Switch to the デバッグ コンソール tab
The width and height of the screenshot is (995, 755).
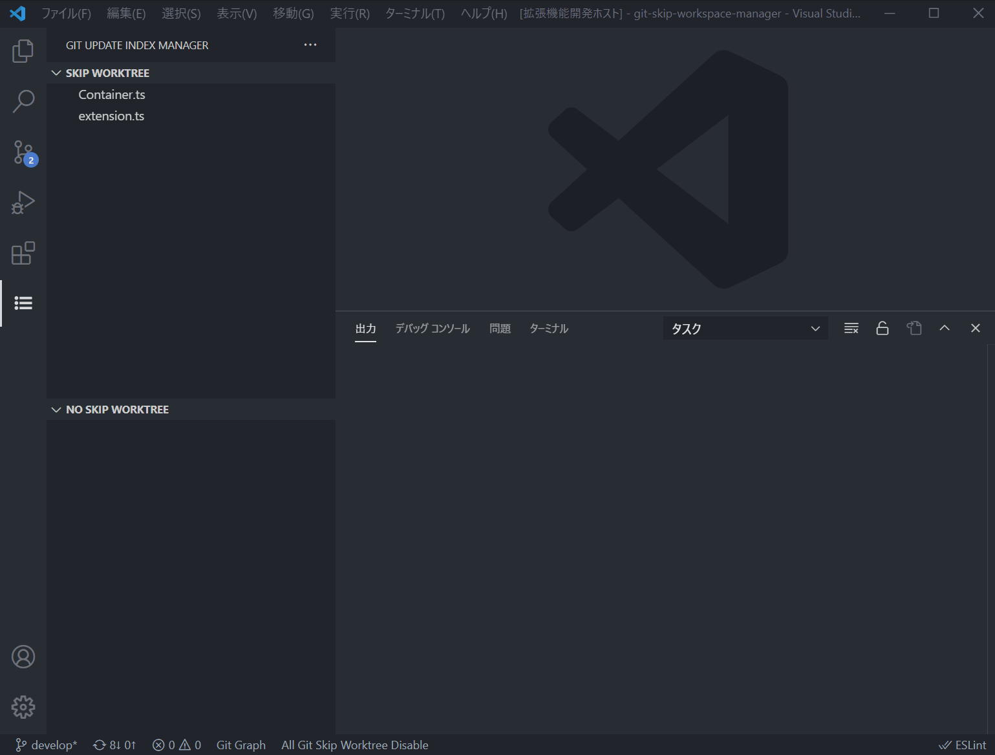tap(433, 329)
